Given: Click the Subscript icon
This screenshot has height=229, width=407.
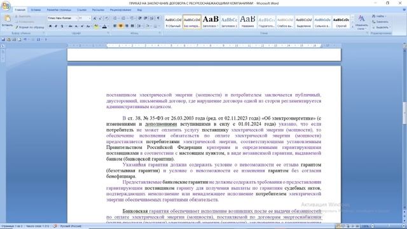Looking at the screenshot, I should pos(76,26).
